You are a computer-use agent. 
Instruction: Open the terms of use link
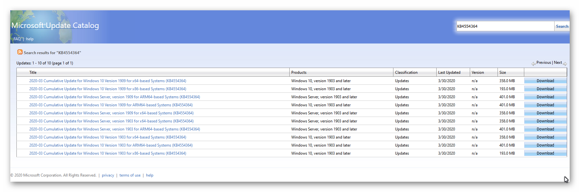pos(130,175)
